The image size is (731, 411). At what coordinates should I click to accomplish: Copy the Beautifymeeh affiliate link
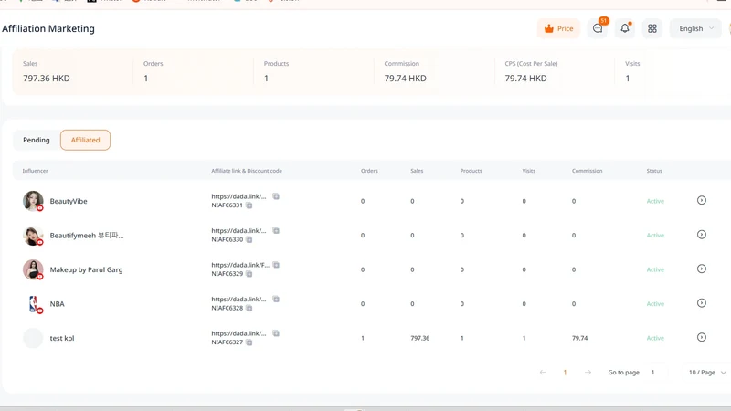[276, 230]
